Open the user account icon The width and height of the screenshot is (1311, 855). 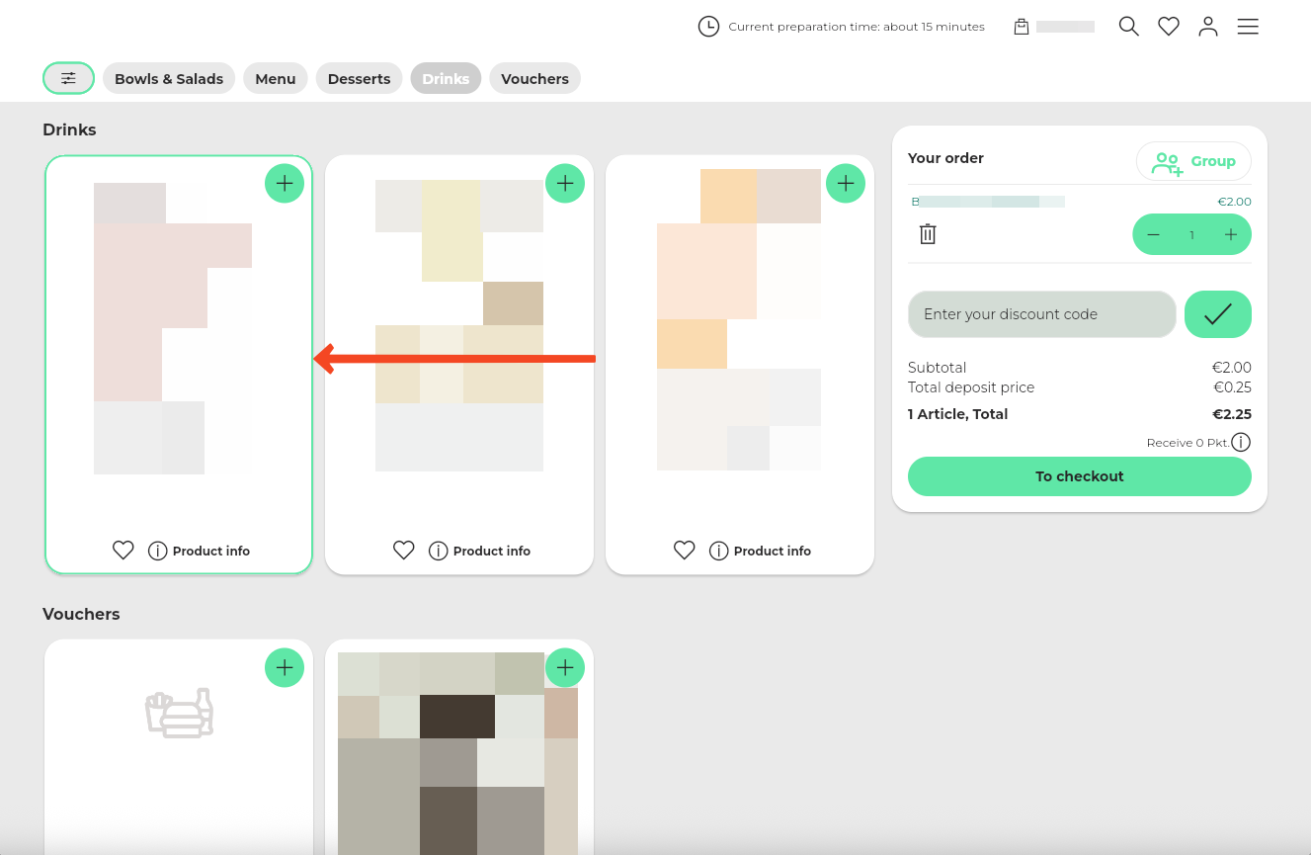click(1208, 27)
